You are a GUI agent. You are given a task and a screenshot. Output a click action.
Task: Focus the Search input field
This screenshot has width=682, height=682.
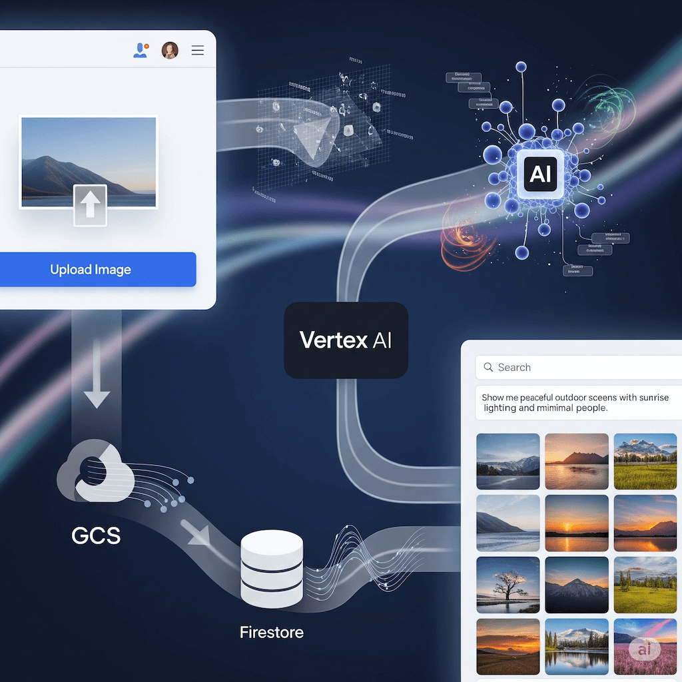point(579,368)
